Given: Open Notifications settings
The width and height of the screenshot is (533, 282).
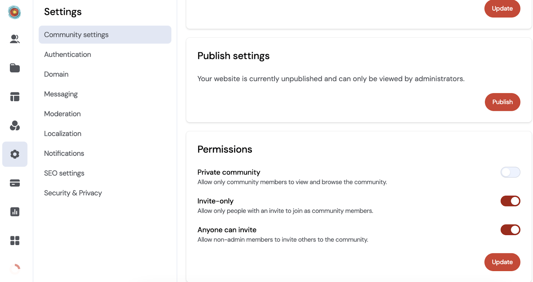Looking at the screenshot, I should [64, 153].
